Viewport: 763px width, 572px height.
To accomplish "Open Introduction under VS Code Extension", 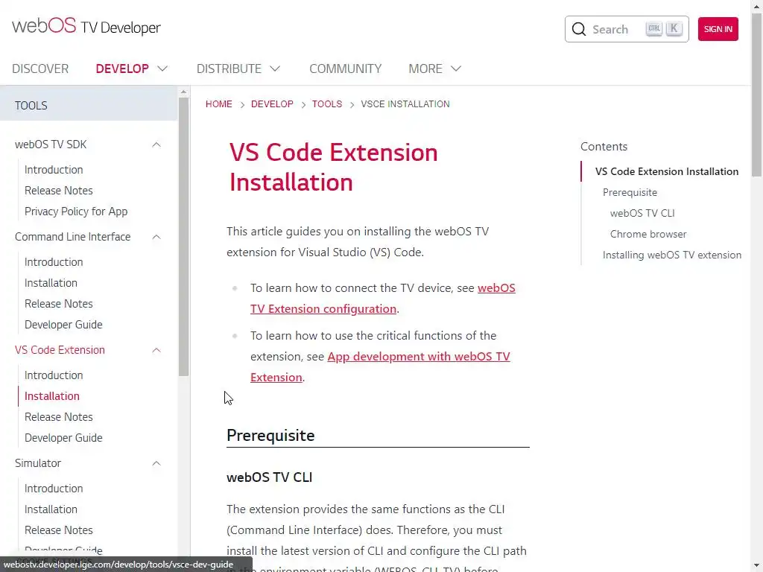I will tap(54, 375).
